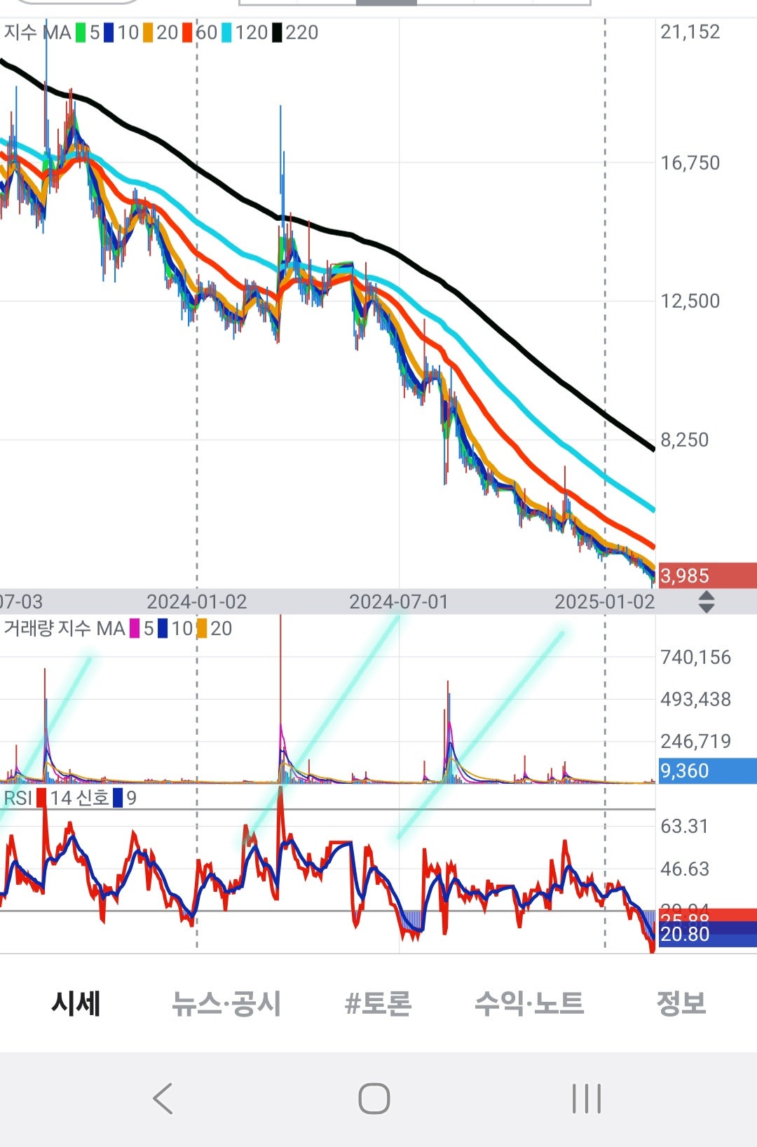Tap the orange MA 20 legend swatch
Viewport: 757px width, 1147px height.
(x=148, y=33)
